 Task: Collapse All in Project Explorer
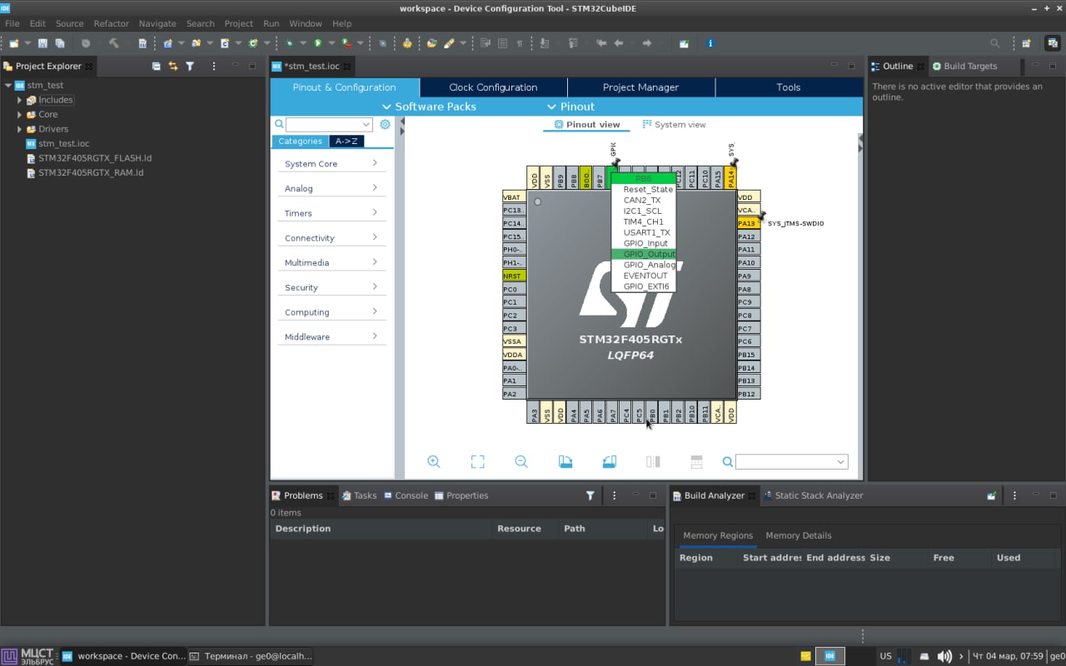pyautogui.click(x=157, y=66)
